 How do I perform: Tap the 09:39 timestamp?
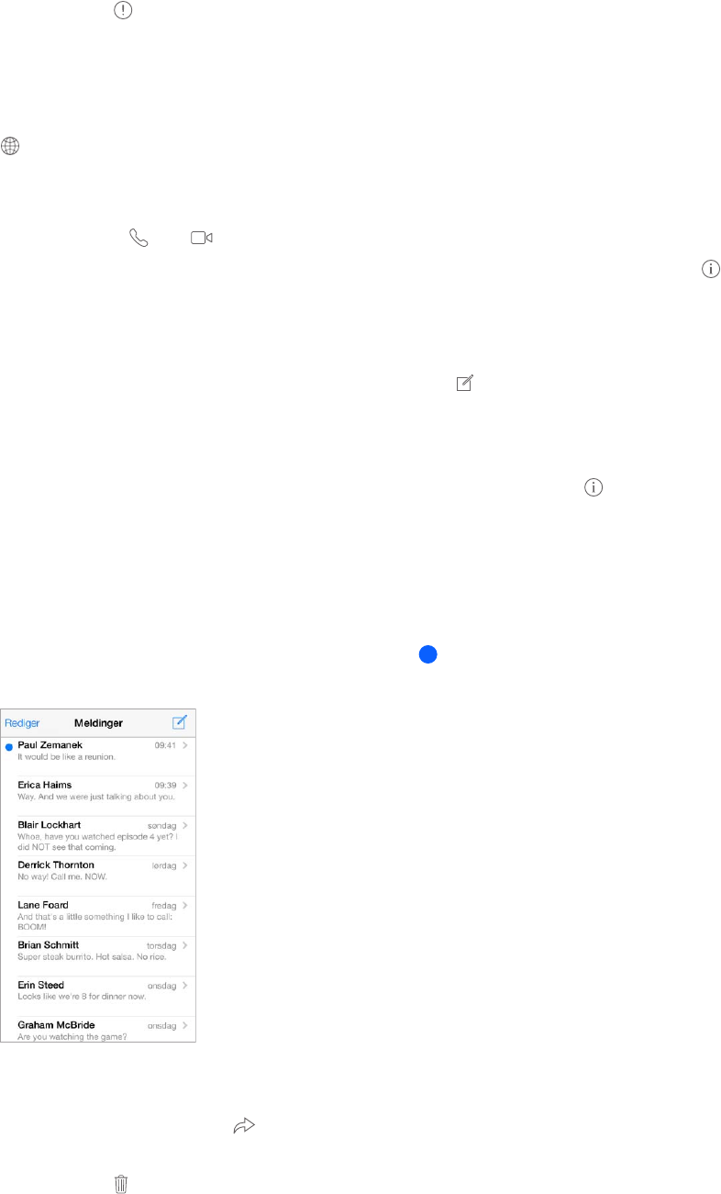(x=166, y=786)
